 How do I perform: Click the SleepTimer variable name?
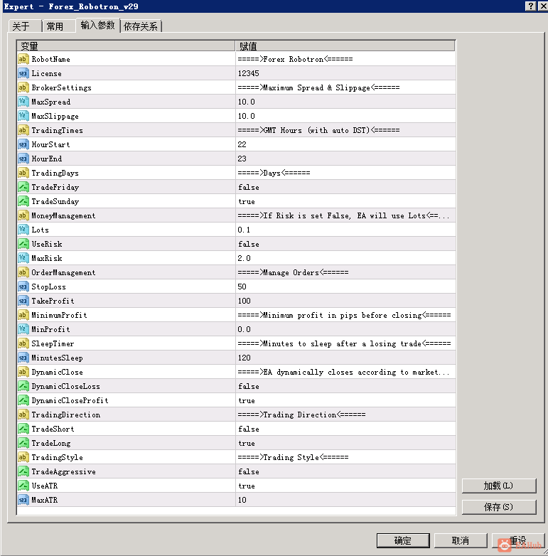(x=53, y=343)
